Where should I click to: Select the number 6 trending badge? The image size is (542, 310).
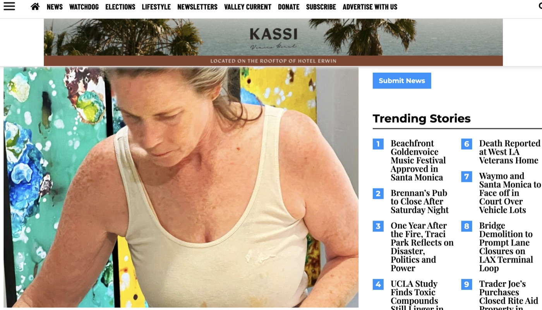click(467, 144)
